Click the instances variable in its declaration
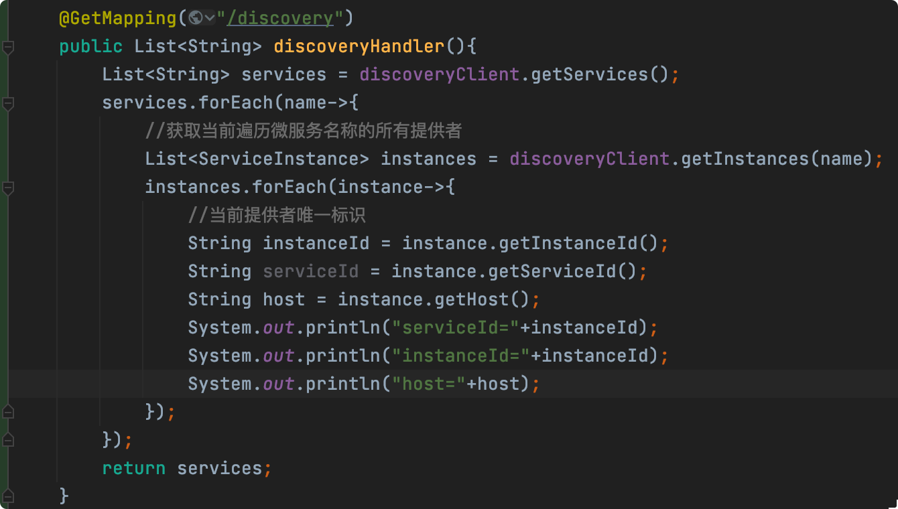Viewport: 898px width, 509px height. tap(429, 159)
